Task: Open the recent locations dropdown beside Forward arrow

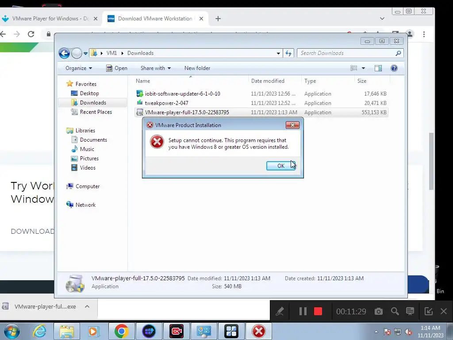Action: coord(85,53)
